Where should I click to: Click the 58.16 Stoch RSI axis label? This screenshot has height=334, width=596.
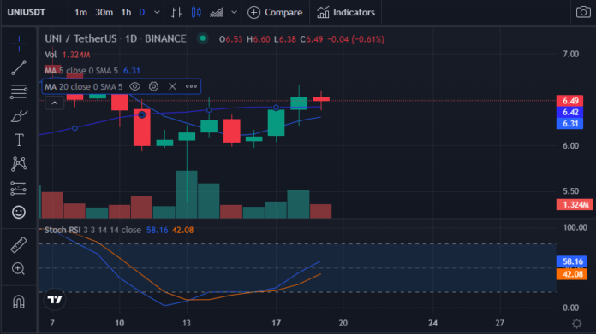pos(572,261)
